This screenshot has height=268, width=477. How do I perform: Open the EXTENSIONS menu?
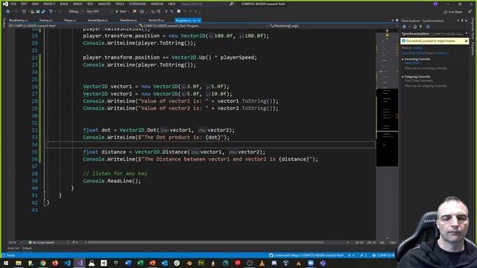(x=137, y=4)
